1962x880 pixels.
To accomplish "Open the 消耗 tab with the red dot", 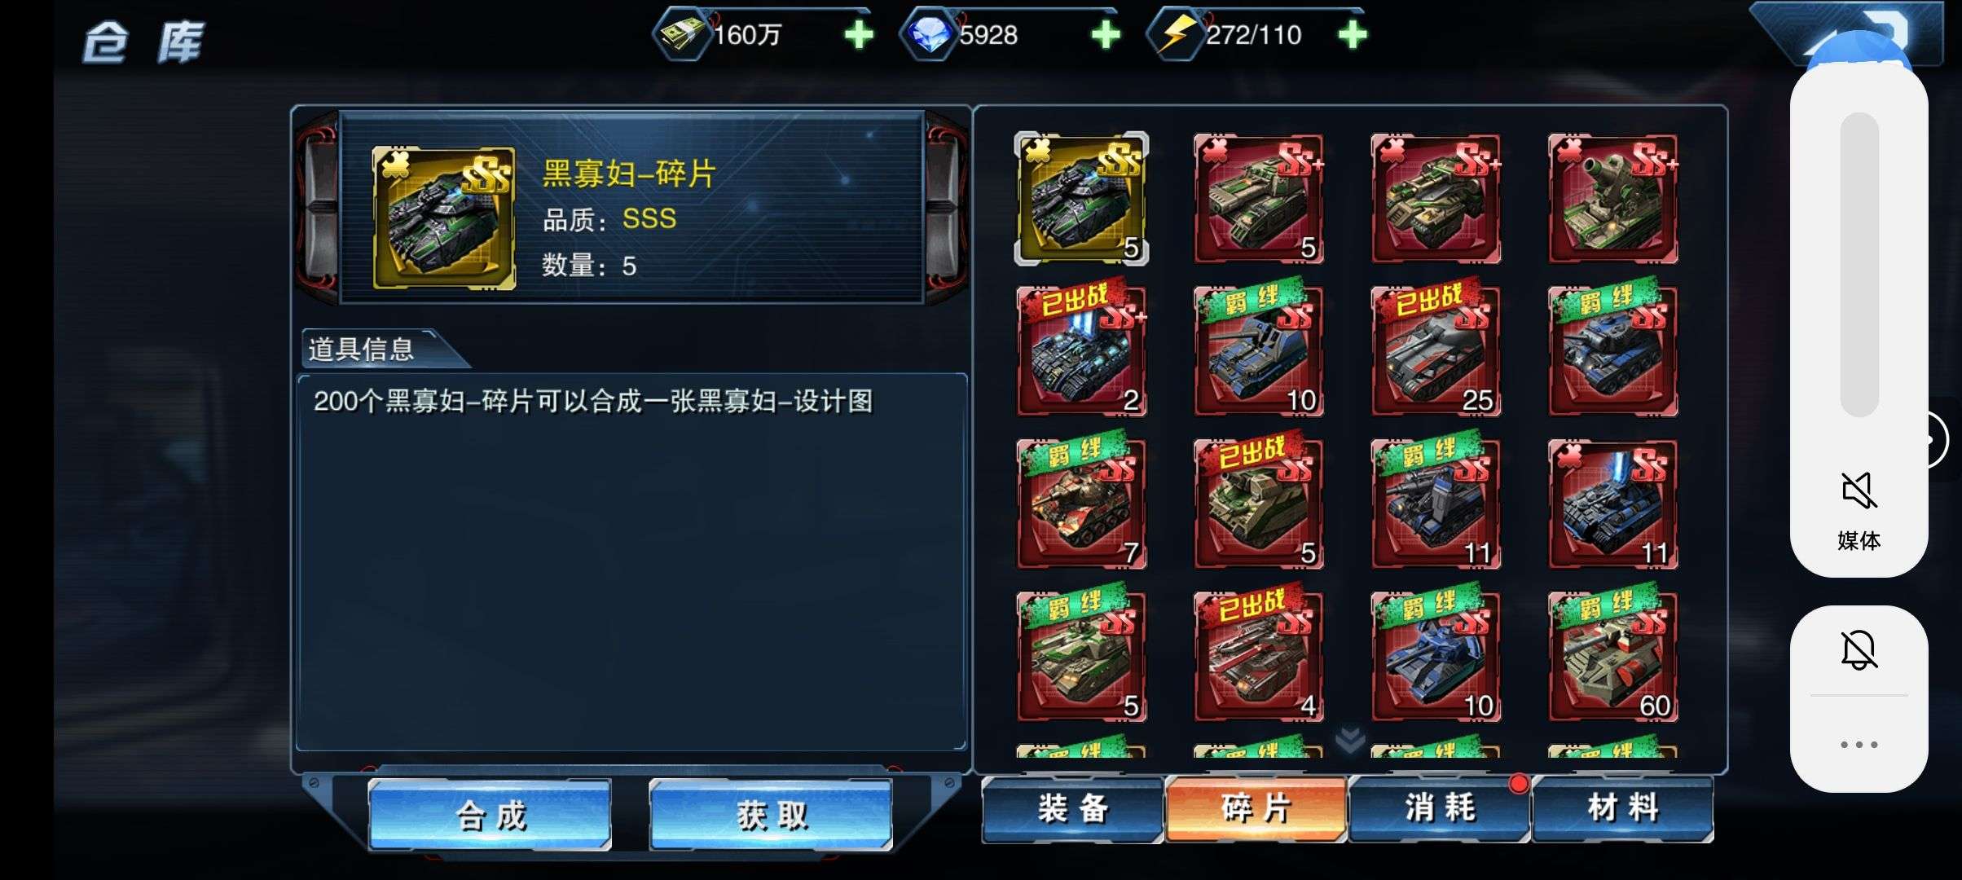I will pos(1440,809).
